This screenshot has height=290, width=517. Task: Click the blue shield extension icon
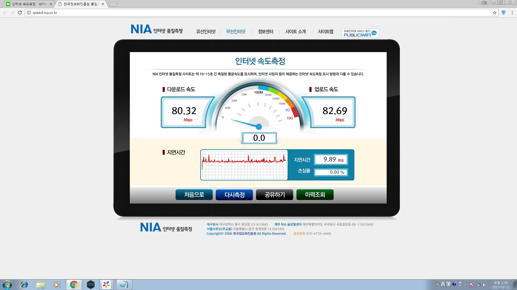click(504, 13)
